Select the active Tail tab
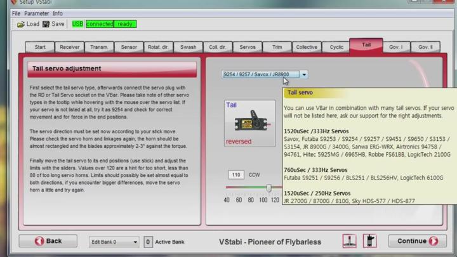This screenshot has width=457, height=257. tap(366, 45)
